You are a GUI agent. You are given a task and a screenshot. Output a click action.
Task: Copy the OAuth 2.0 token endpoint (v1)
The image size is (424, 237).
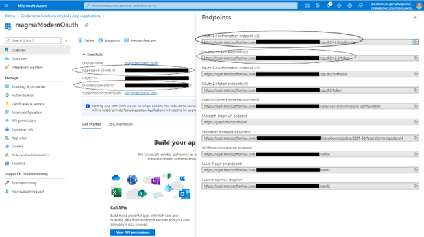point(416,90)
